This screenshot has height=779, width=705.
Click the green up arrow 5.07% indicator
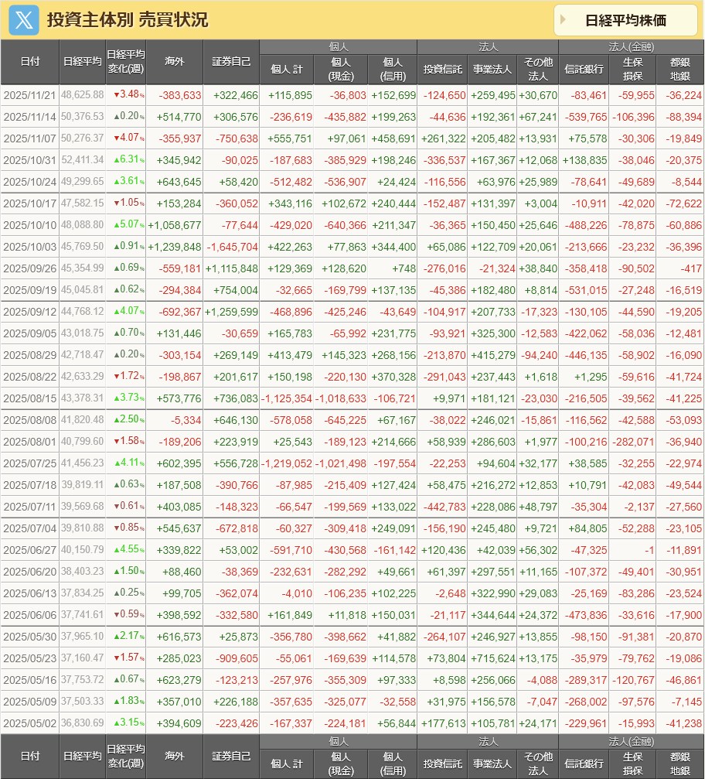coord(125,224)
